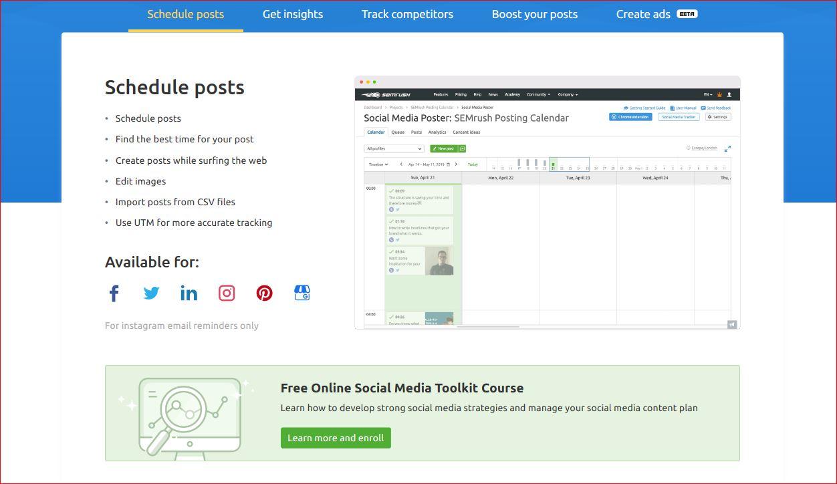Open the Posts tab in the preview screenshot
The width and height of the screenshot is (837, 484).
point(416,132)
